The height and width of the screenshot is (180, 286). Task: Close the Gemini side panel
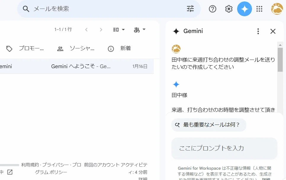(273, 31)
